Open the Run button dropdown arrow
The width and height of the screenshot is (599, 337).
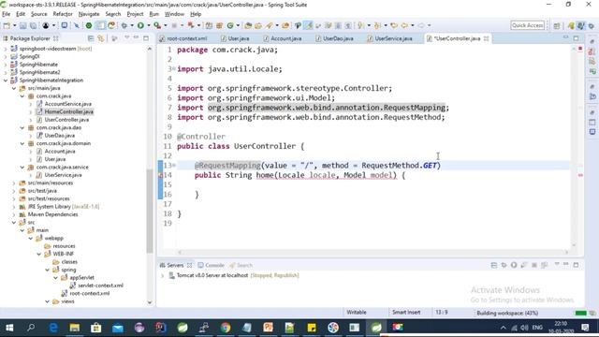pyautogui.click(x=149, y=25)
